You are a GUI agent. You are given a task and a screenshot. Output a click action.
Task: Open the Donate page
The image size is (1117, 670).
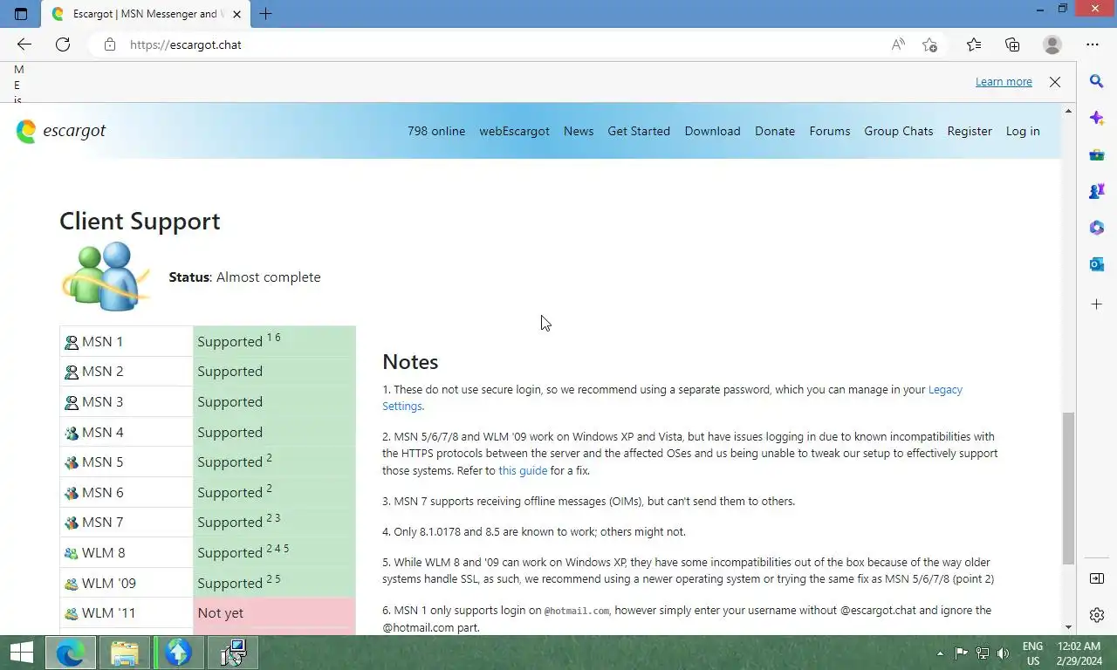(775, 131)
